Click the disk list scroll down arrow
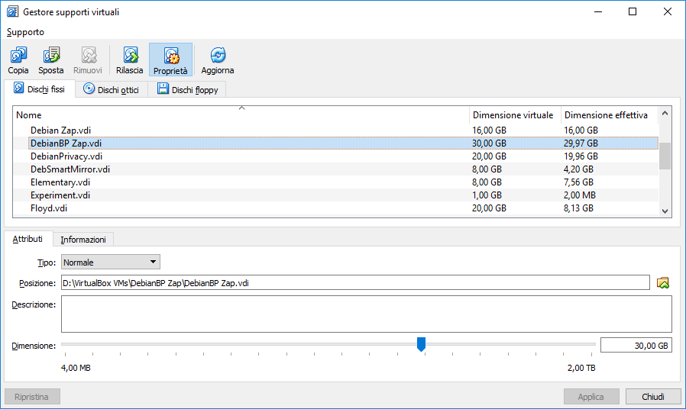The image size is (686, 409). pyautogui.click(x=665, y=211)
